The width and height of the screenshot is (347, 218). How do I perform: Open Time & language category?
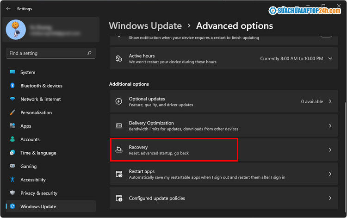pos(51,153)
